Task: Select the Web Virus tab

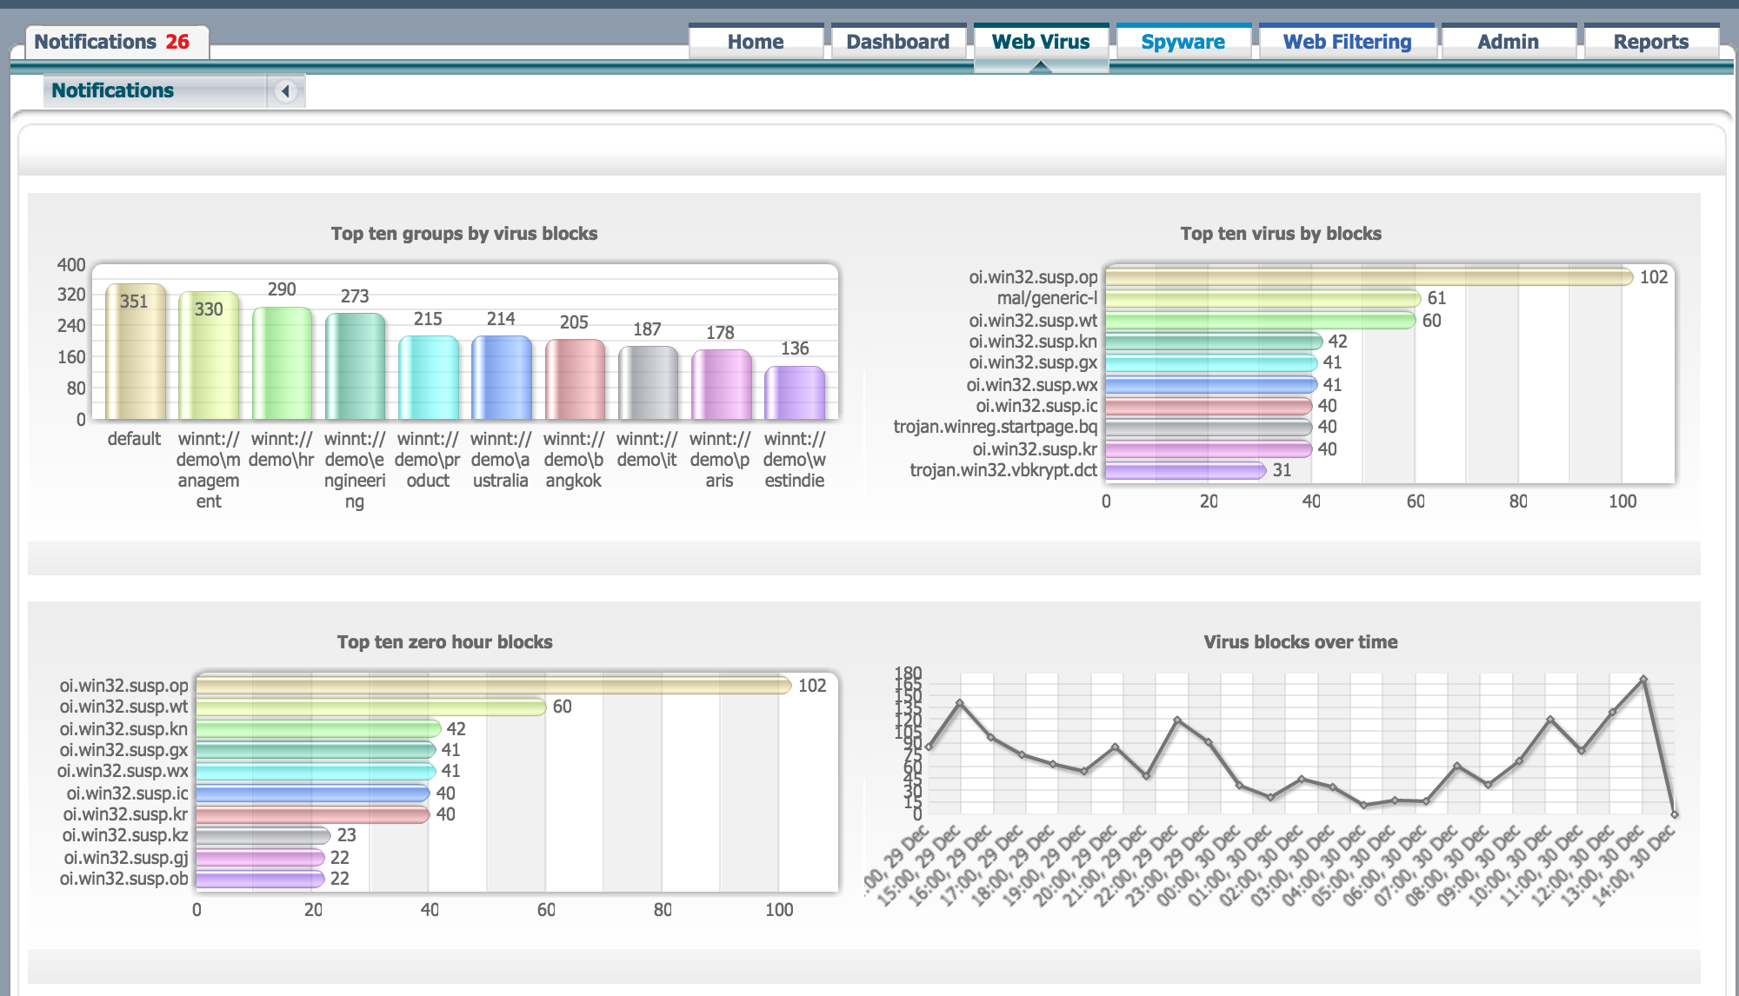Action: [x=1040, y=42]
